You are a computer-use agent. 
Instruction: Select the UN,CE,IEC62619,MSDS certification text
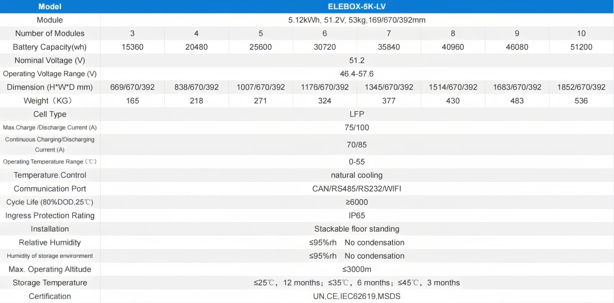[356, 296]
